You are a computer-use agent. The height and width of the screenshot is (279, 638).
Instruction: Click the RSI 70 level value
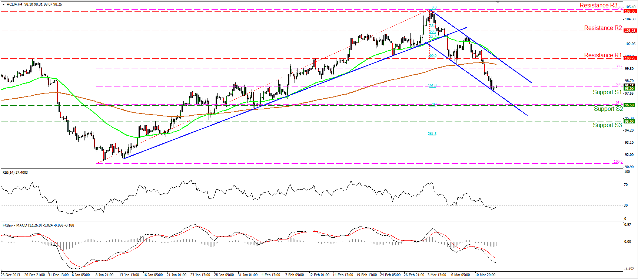[x=626, y=185]
